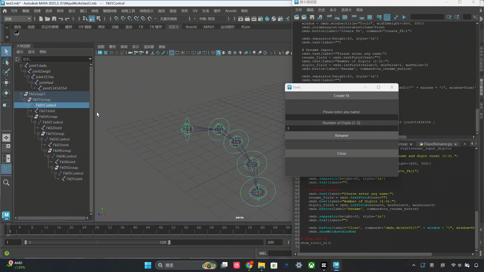
Task: Select Fk03Control in the Outliner
Action: [x=59, y=139]
